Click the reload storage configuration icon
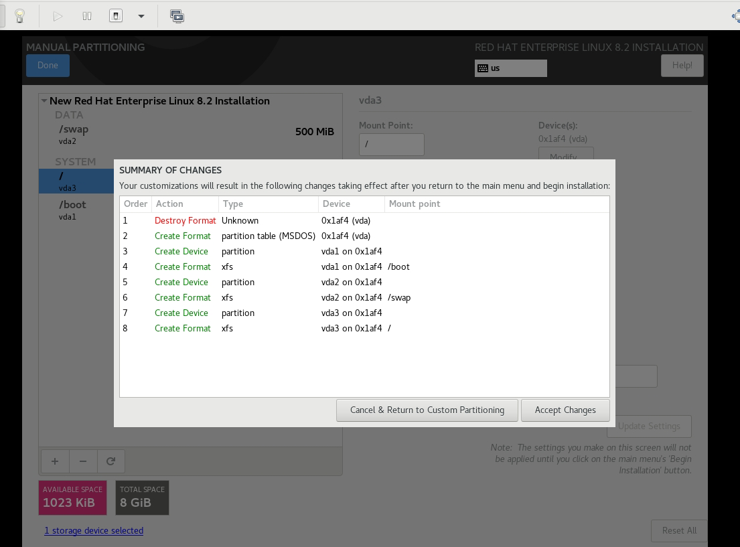This screenshot has height=547, width=740. (111, 461)
